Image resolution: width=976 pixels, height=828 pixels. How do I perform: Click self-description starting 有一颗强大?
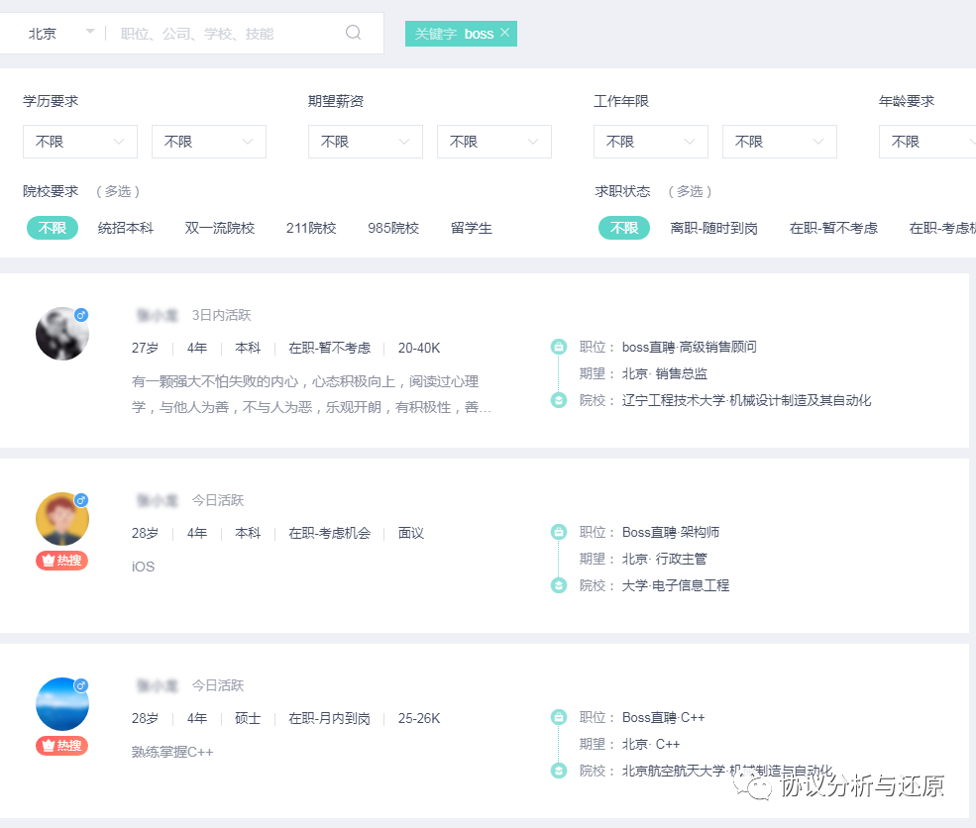(x=311, y=394)
